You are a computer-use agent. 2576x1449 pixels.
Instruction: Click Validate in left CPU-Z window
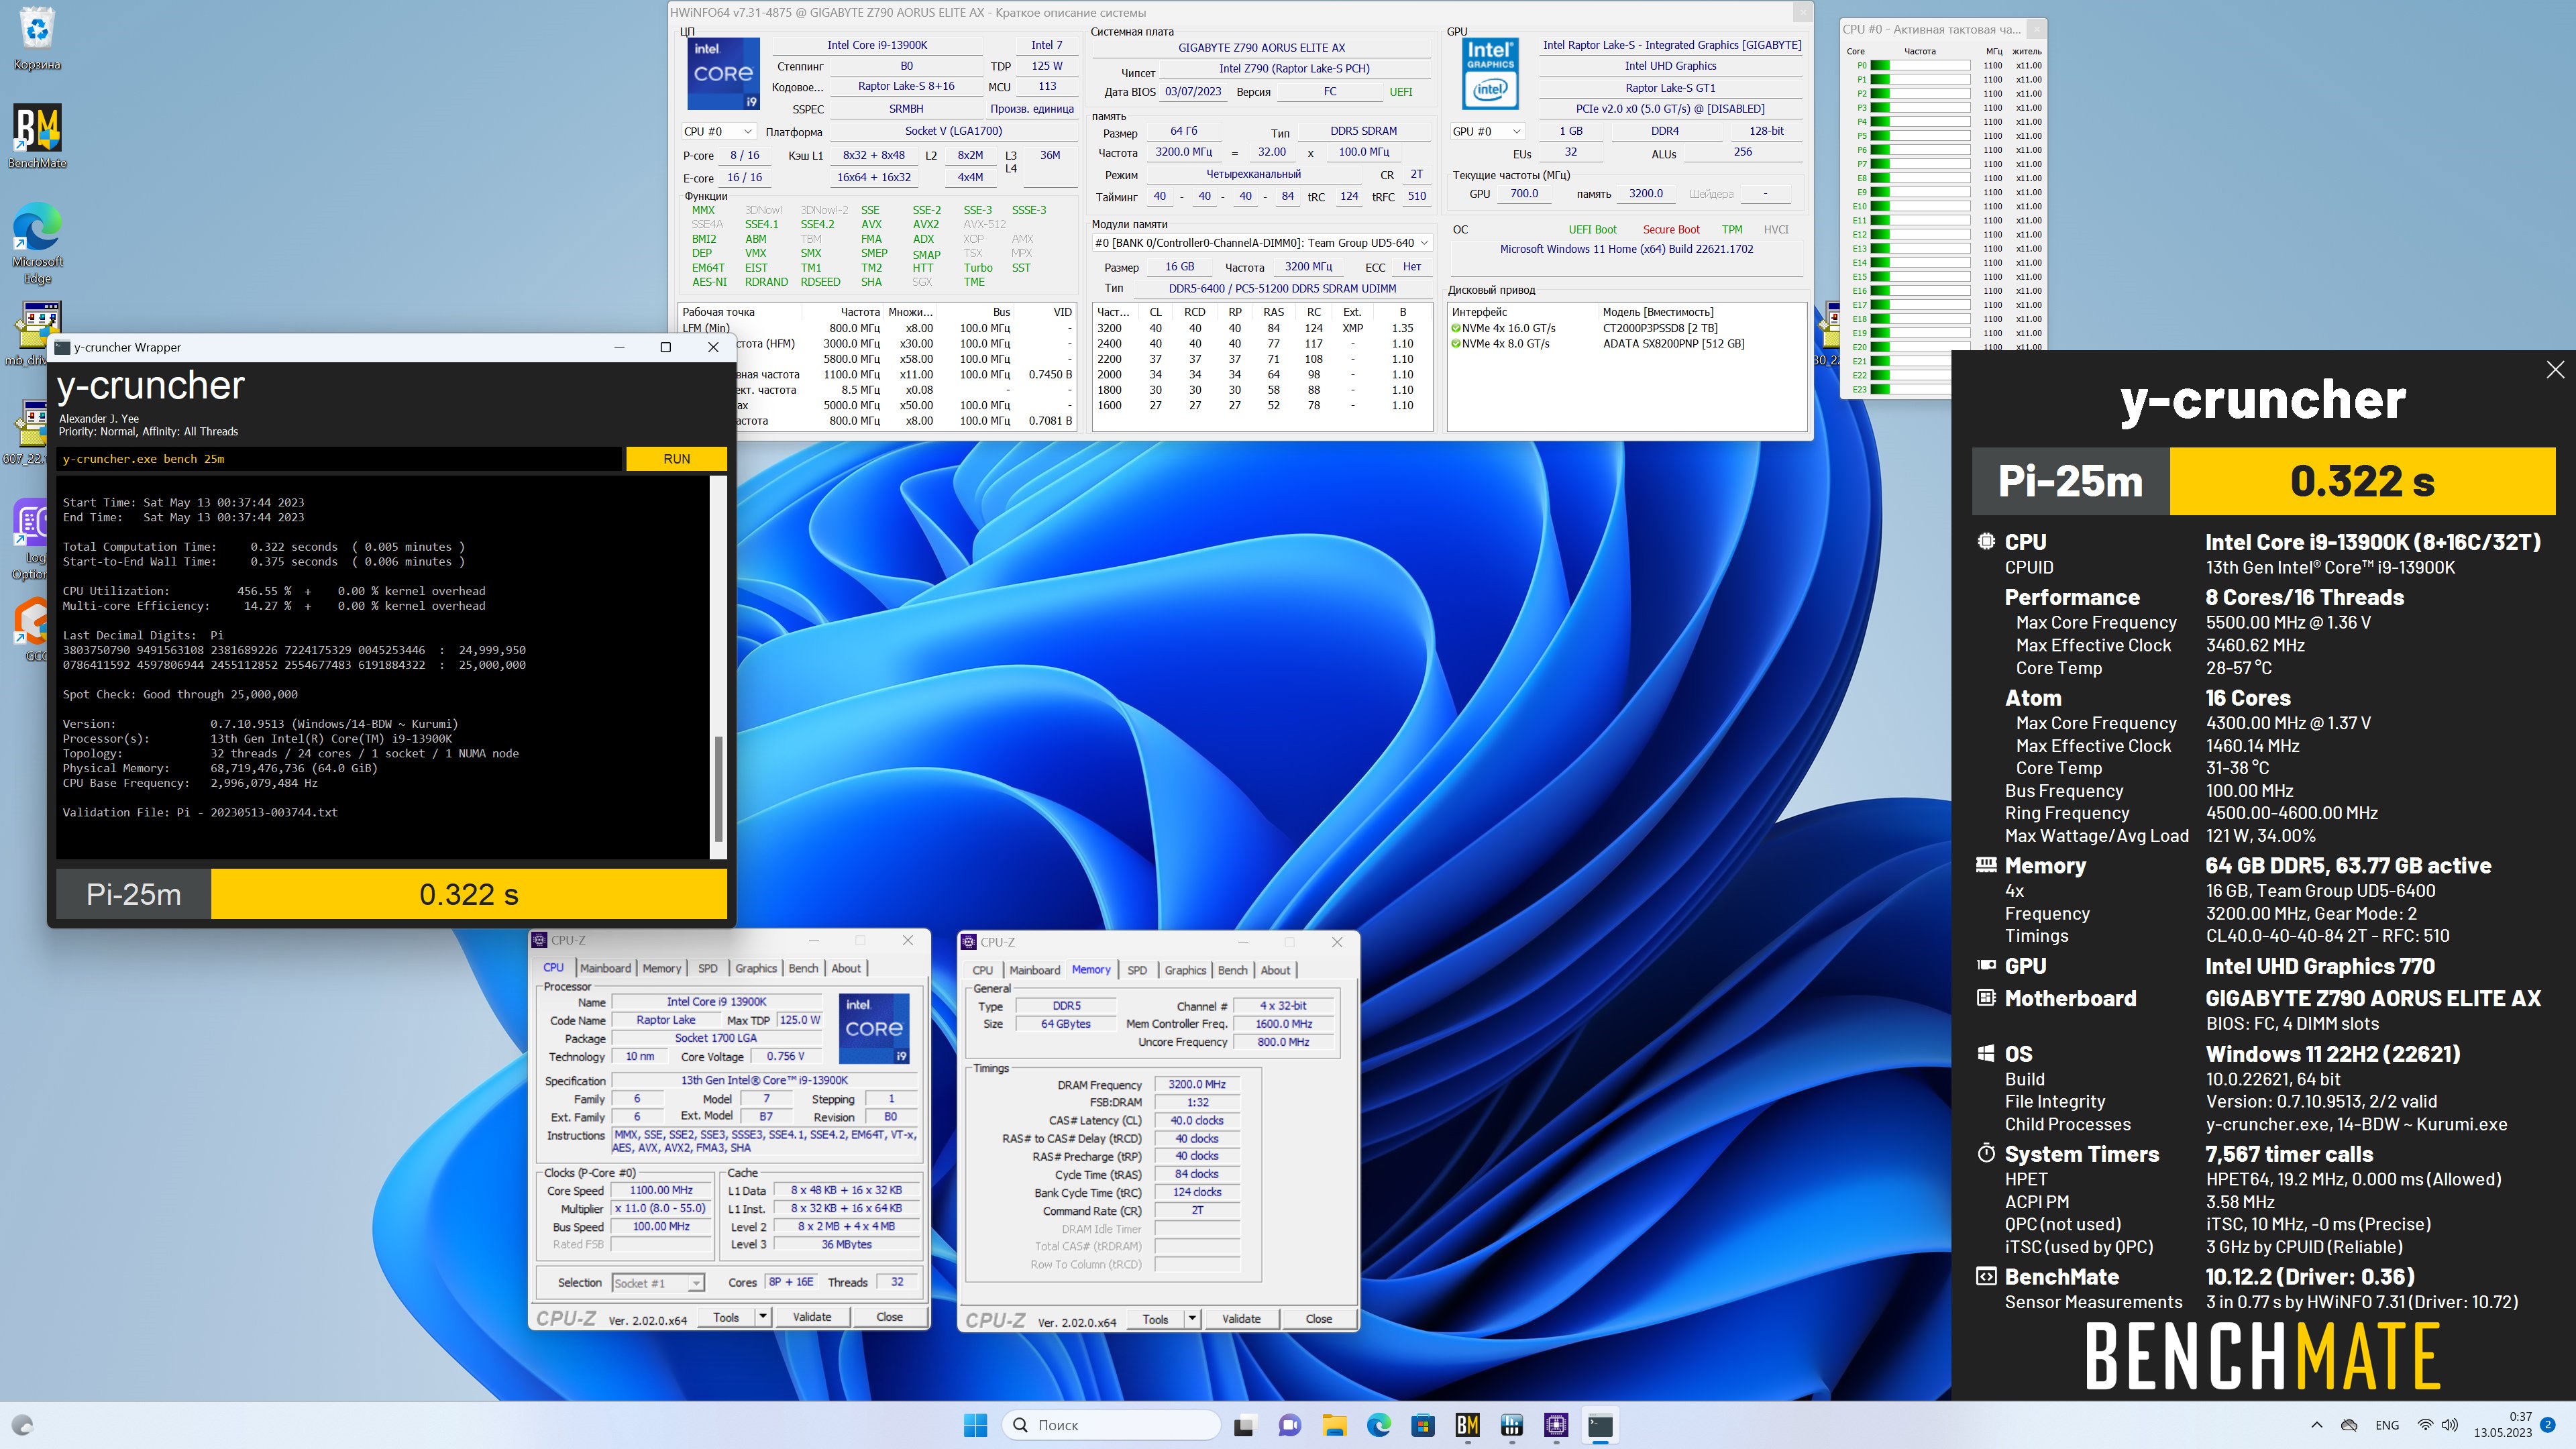812,1317
